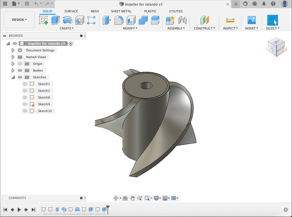The image size is (292, 217).
Task: Open the CONSTRUCT dropdown menu
Action: coord(204,28)
